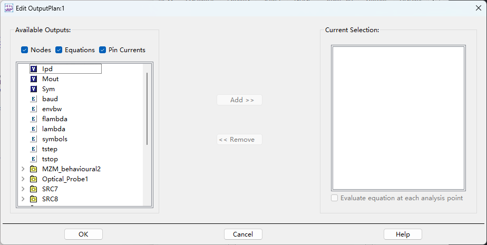Expand the SRC7 tree node
The image size is (487, 245).
pos(23,189)
